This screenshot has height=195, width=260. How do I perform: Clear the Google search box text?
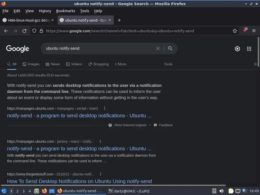pyautogui.click(x=158, y=48)
